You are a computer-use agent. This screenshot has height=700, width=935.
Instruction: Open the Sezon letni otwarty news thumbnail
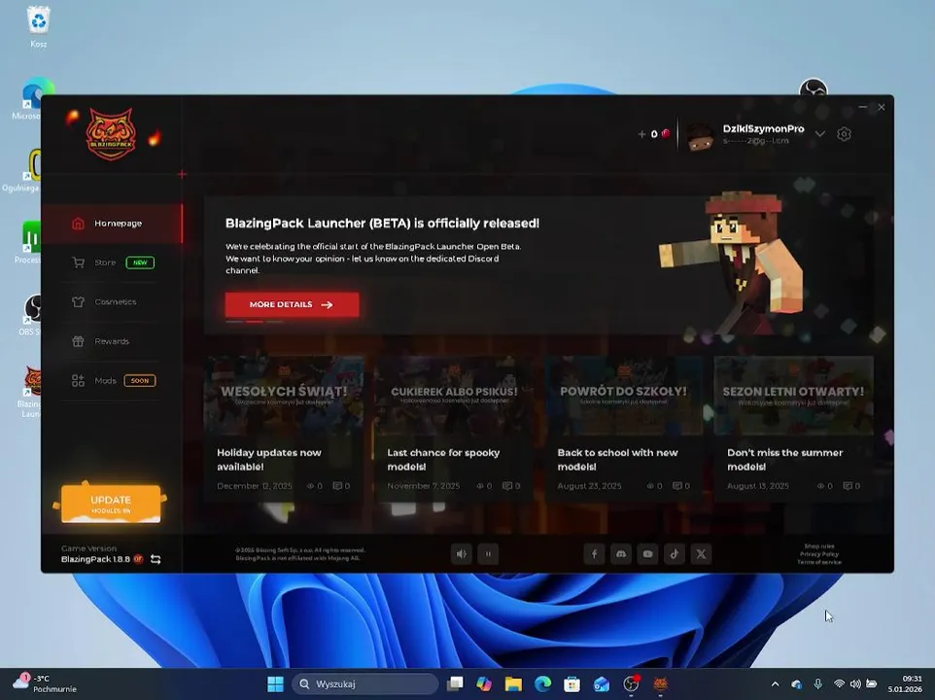(x=794, y=396)
